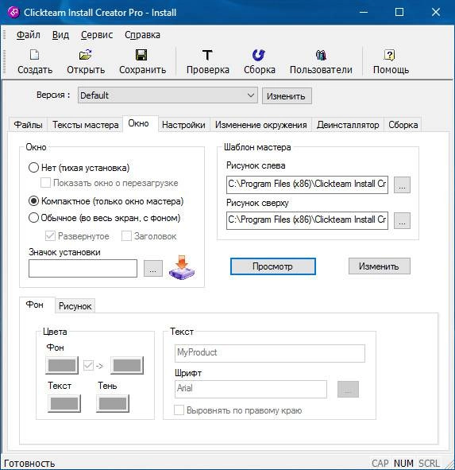
Task: Minimize the Install Creator window
Action: [x=364, y=12]
